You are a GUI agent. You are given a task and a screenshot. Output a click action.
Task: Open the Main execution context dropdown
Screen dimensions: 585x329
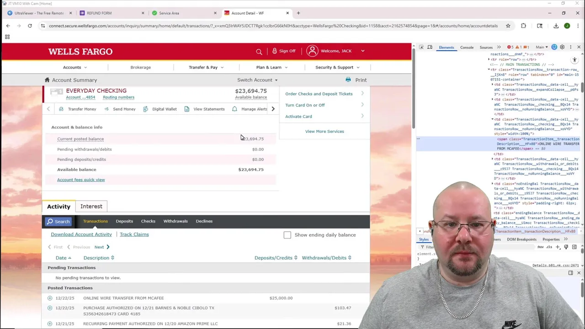[542, 48]
